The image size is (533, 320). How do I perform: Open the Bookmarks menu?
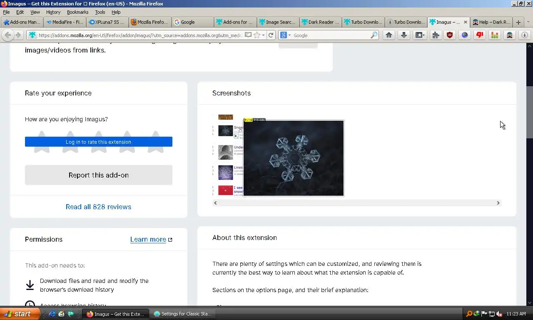pos(78,12)
